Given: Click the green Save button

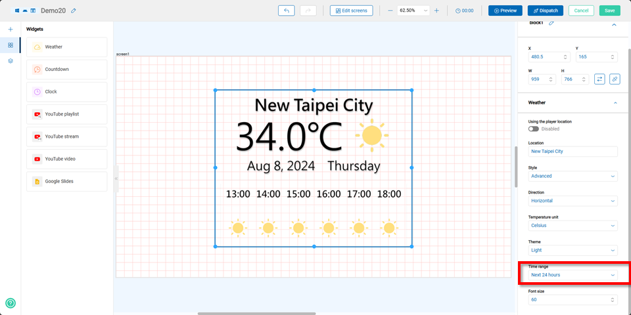Looking at the screenshot, I should click(x=609, y=10).
